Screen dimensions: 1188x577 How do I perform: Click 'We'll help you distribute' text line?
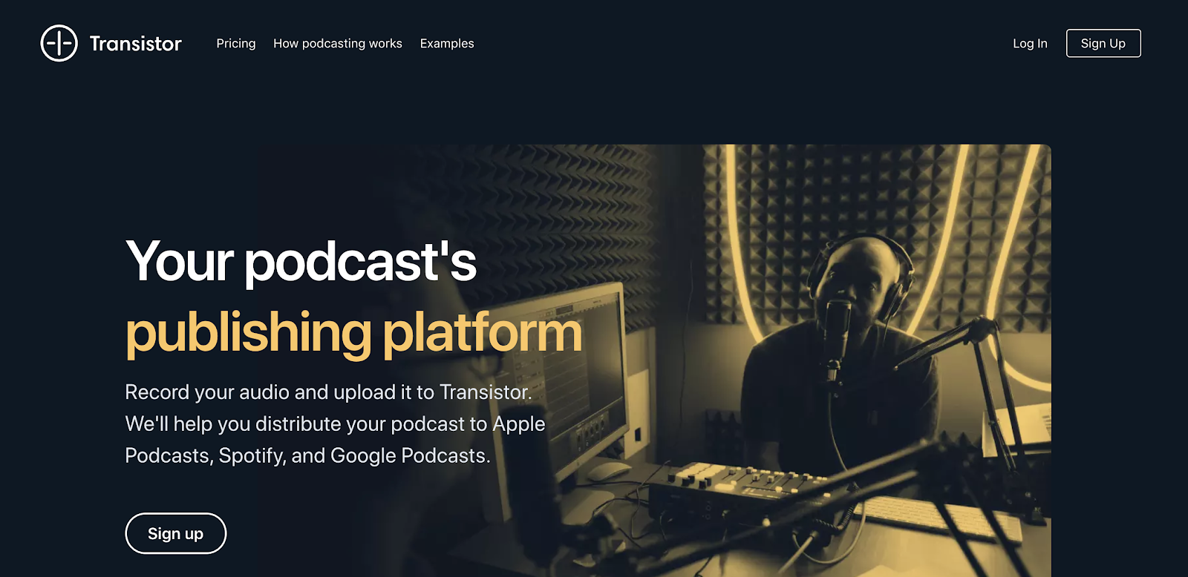pos(335,423)
